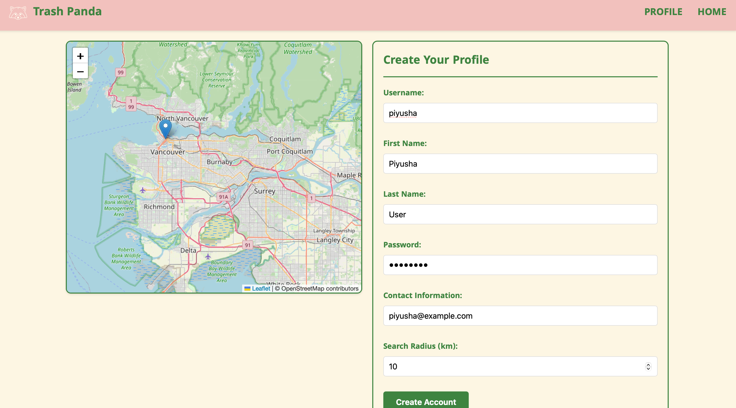Click the highway 99 shield on the map
This screenshot has width=736, height=408.
(121, 73)
